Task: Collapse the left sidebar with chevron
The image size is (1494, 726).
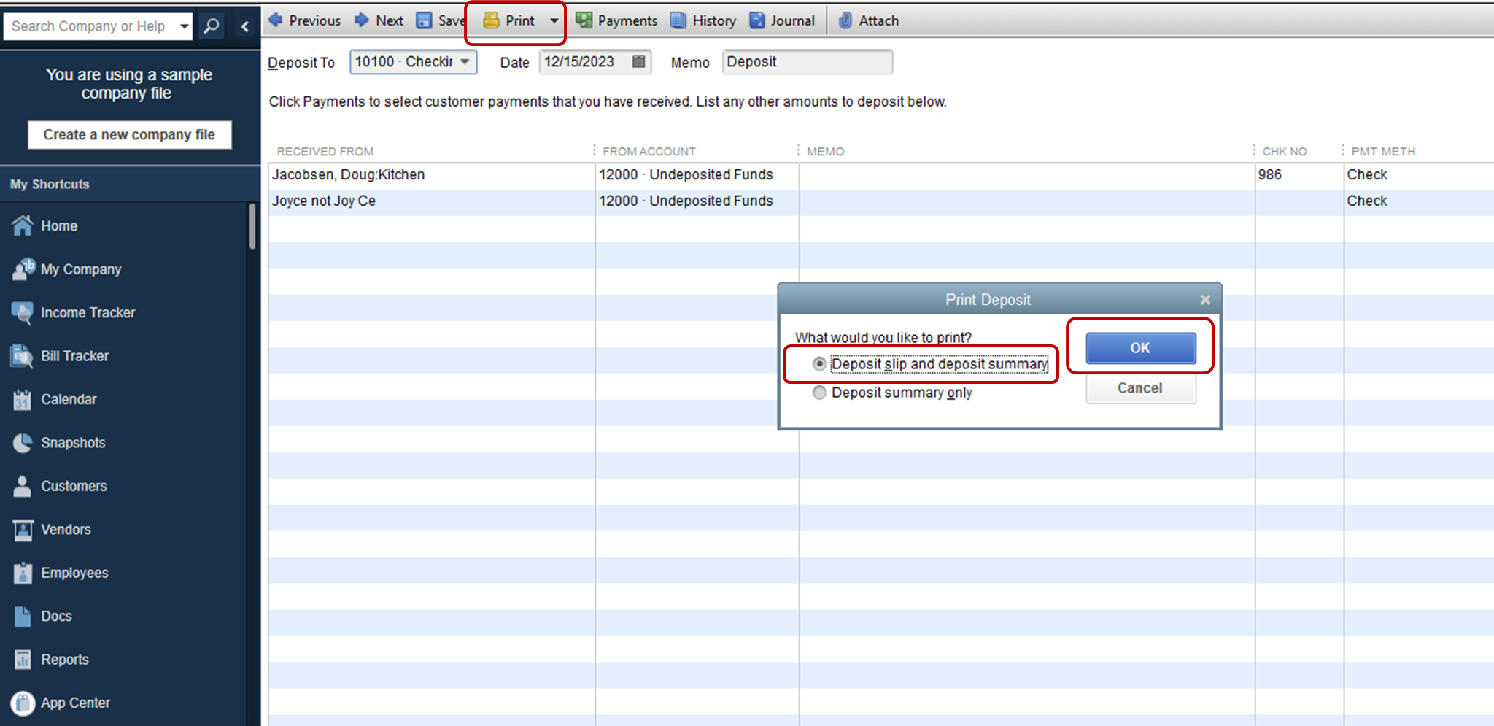Action: (245, 26)
